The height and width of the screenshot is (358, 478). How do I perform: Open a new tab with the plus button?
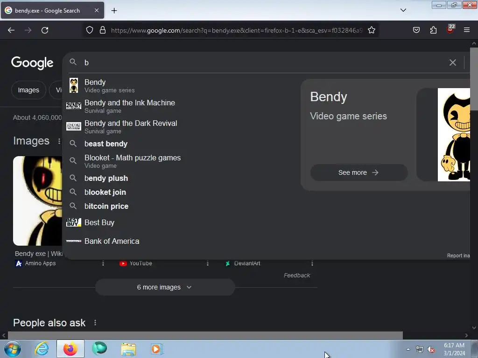[x=114, y=11]
